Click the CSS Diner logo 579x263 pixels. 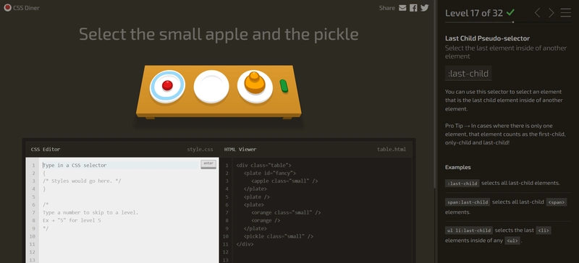pyautogui.click(x=7, y=7)
